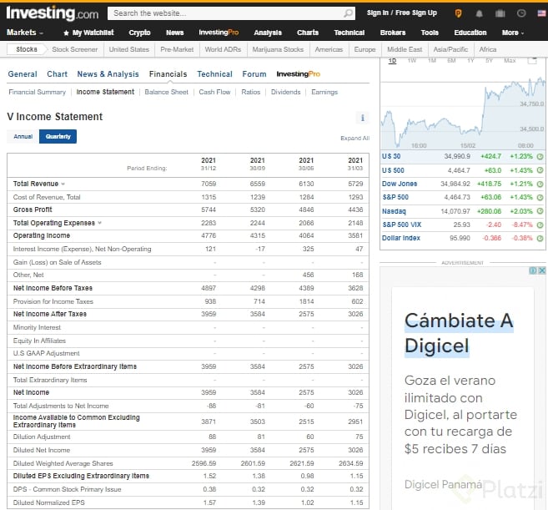
Task: Open the Forum tab
Action: click(254, 74)
